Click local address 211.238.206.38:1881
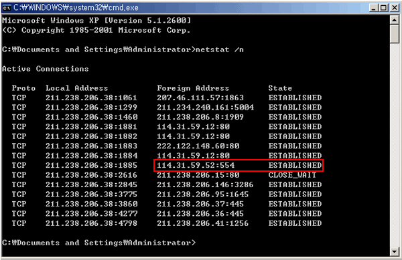Screen dimensions: 402x260 pyautogui.click(x=92, y=127)
